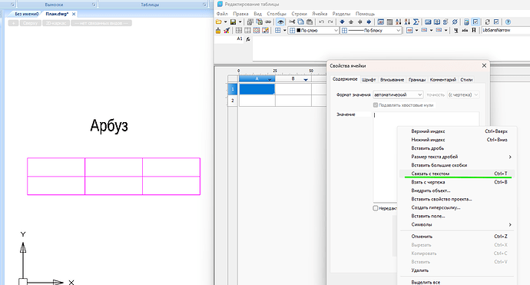
Task: Open the Ячейка menu
Action: pyautogui.click(x=320, y=14)
